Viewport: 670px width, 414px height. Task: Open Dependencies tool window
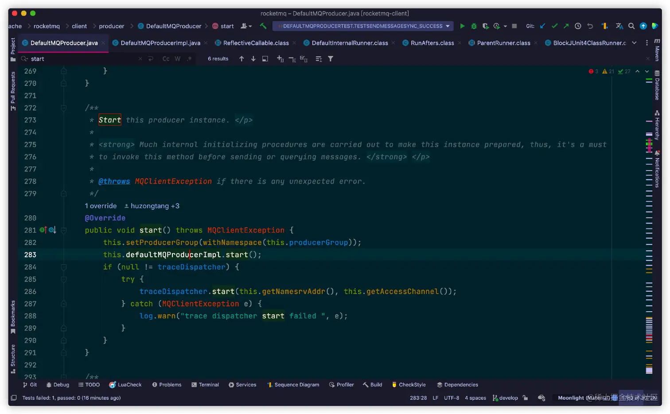point(457,385)
